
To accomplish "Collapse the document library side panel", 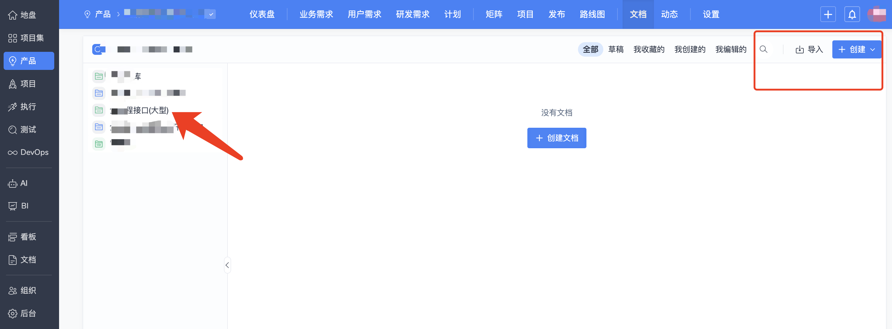I will [x=227, y=265].
